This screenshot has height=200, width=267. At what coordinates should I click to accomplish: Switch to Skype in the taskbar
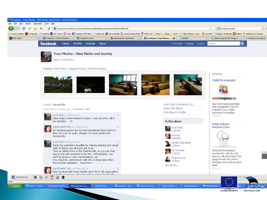pyautogui.click(x=35, y=186)
